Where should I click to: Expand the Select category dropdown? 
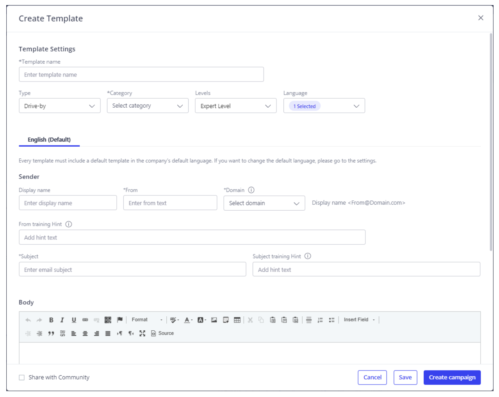coord(148,105)
